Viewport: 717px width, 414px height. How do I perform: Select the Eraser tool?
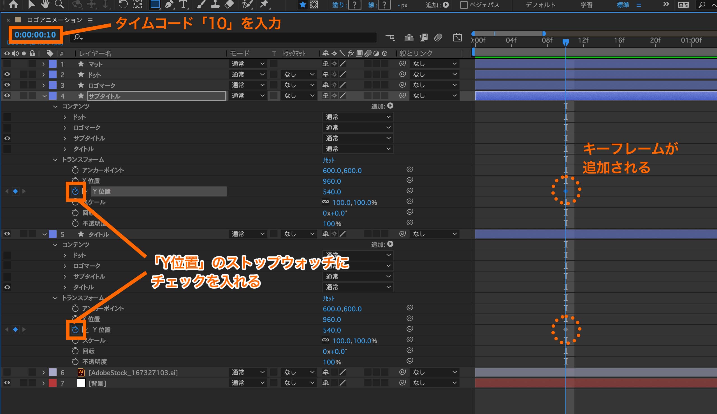[x=229, y=4]
